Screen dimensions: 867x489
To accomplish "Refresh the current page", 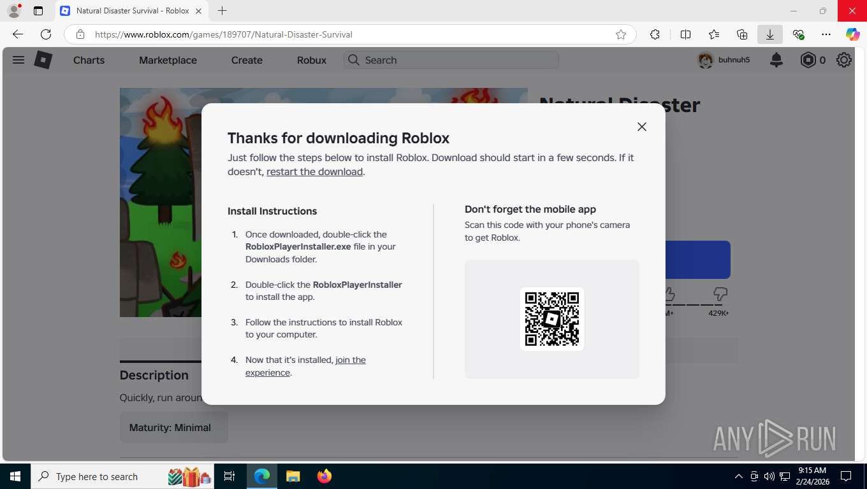I will point(46,34).
